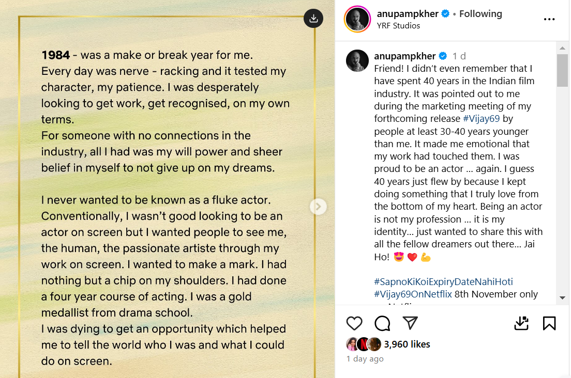571x378 pixels.
Task: Share post using paper plane icon
Action: tap(410, 323)
